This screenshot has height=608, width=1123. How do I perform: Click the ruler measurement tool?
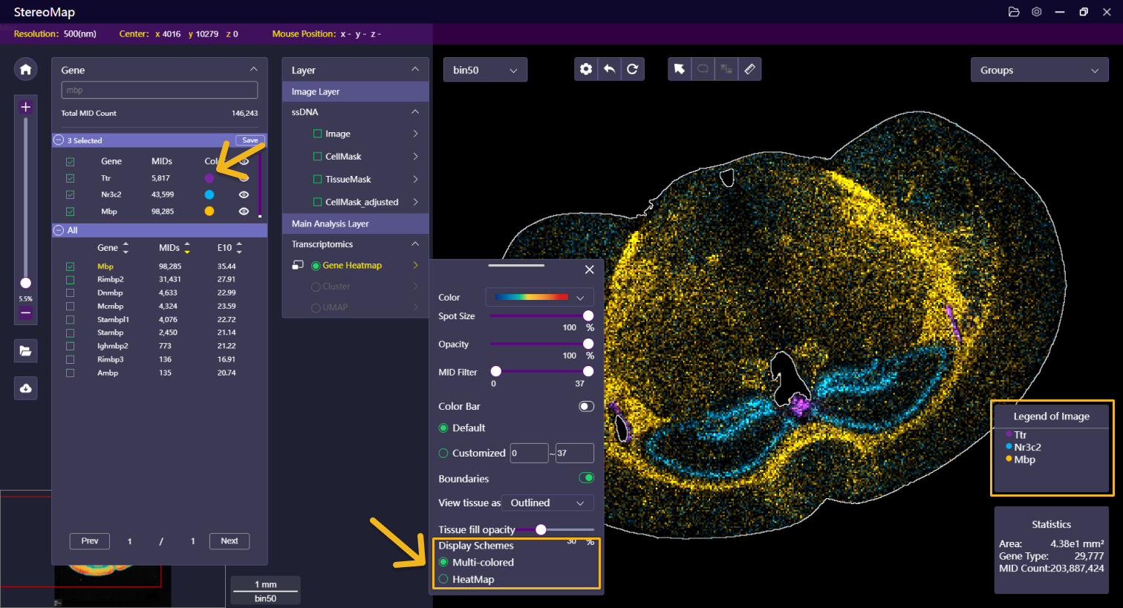click(x=749, y=69)
